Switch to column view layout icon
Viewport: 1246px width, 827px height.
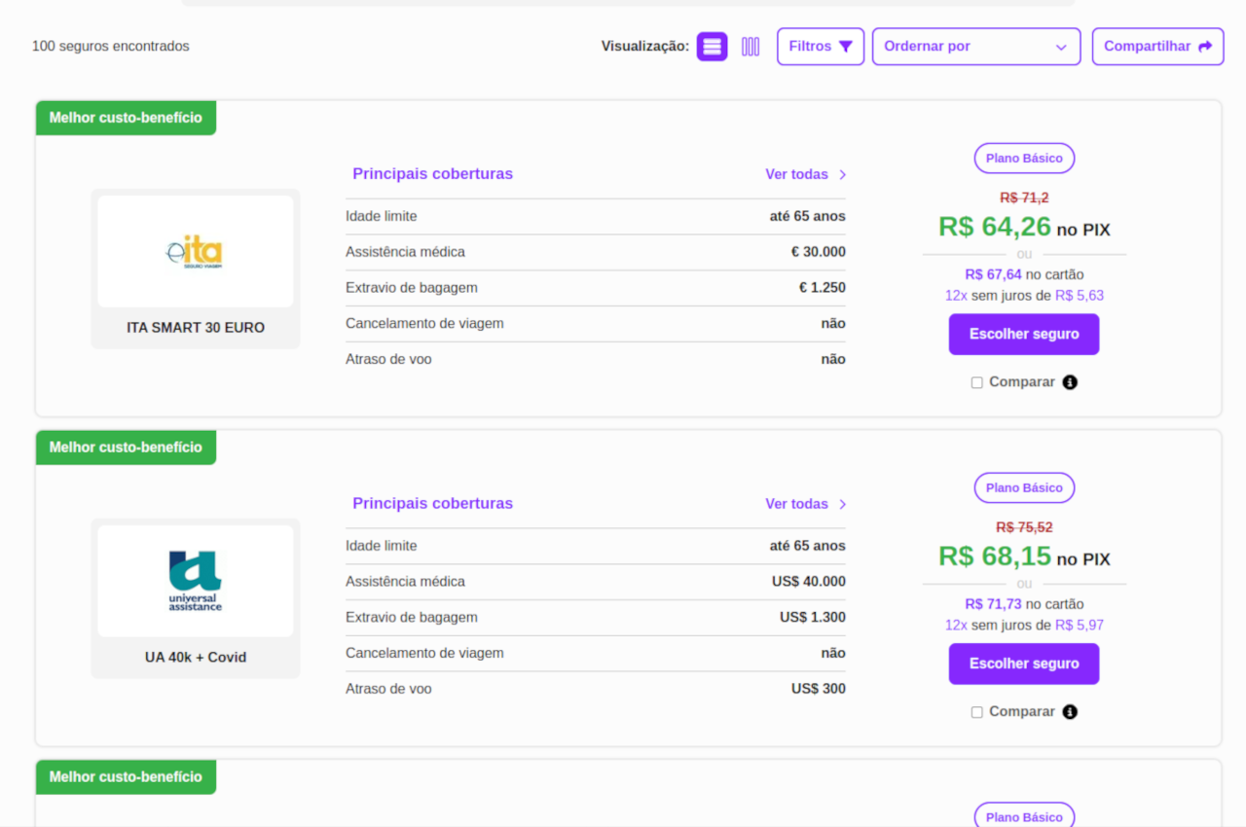[x=751, y=47]
